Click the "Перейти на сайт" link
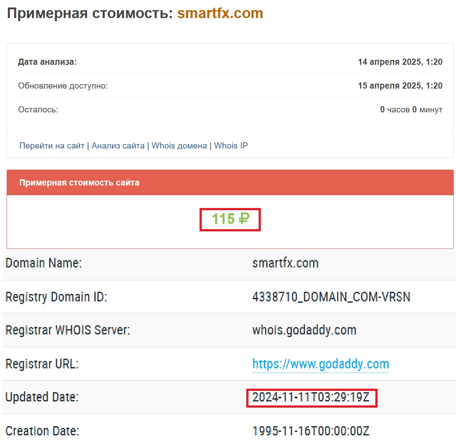 pyautogui.click(x=52, y=146)
